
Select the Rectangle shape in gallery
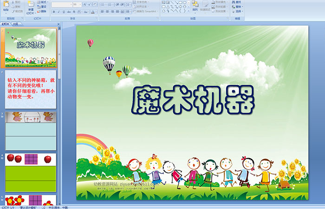(180, 2)
